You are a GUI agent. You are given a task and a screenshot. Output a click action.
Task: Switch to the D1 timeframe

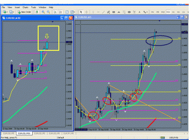pyautogui.click(x=183, y=12)
